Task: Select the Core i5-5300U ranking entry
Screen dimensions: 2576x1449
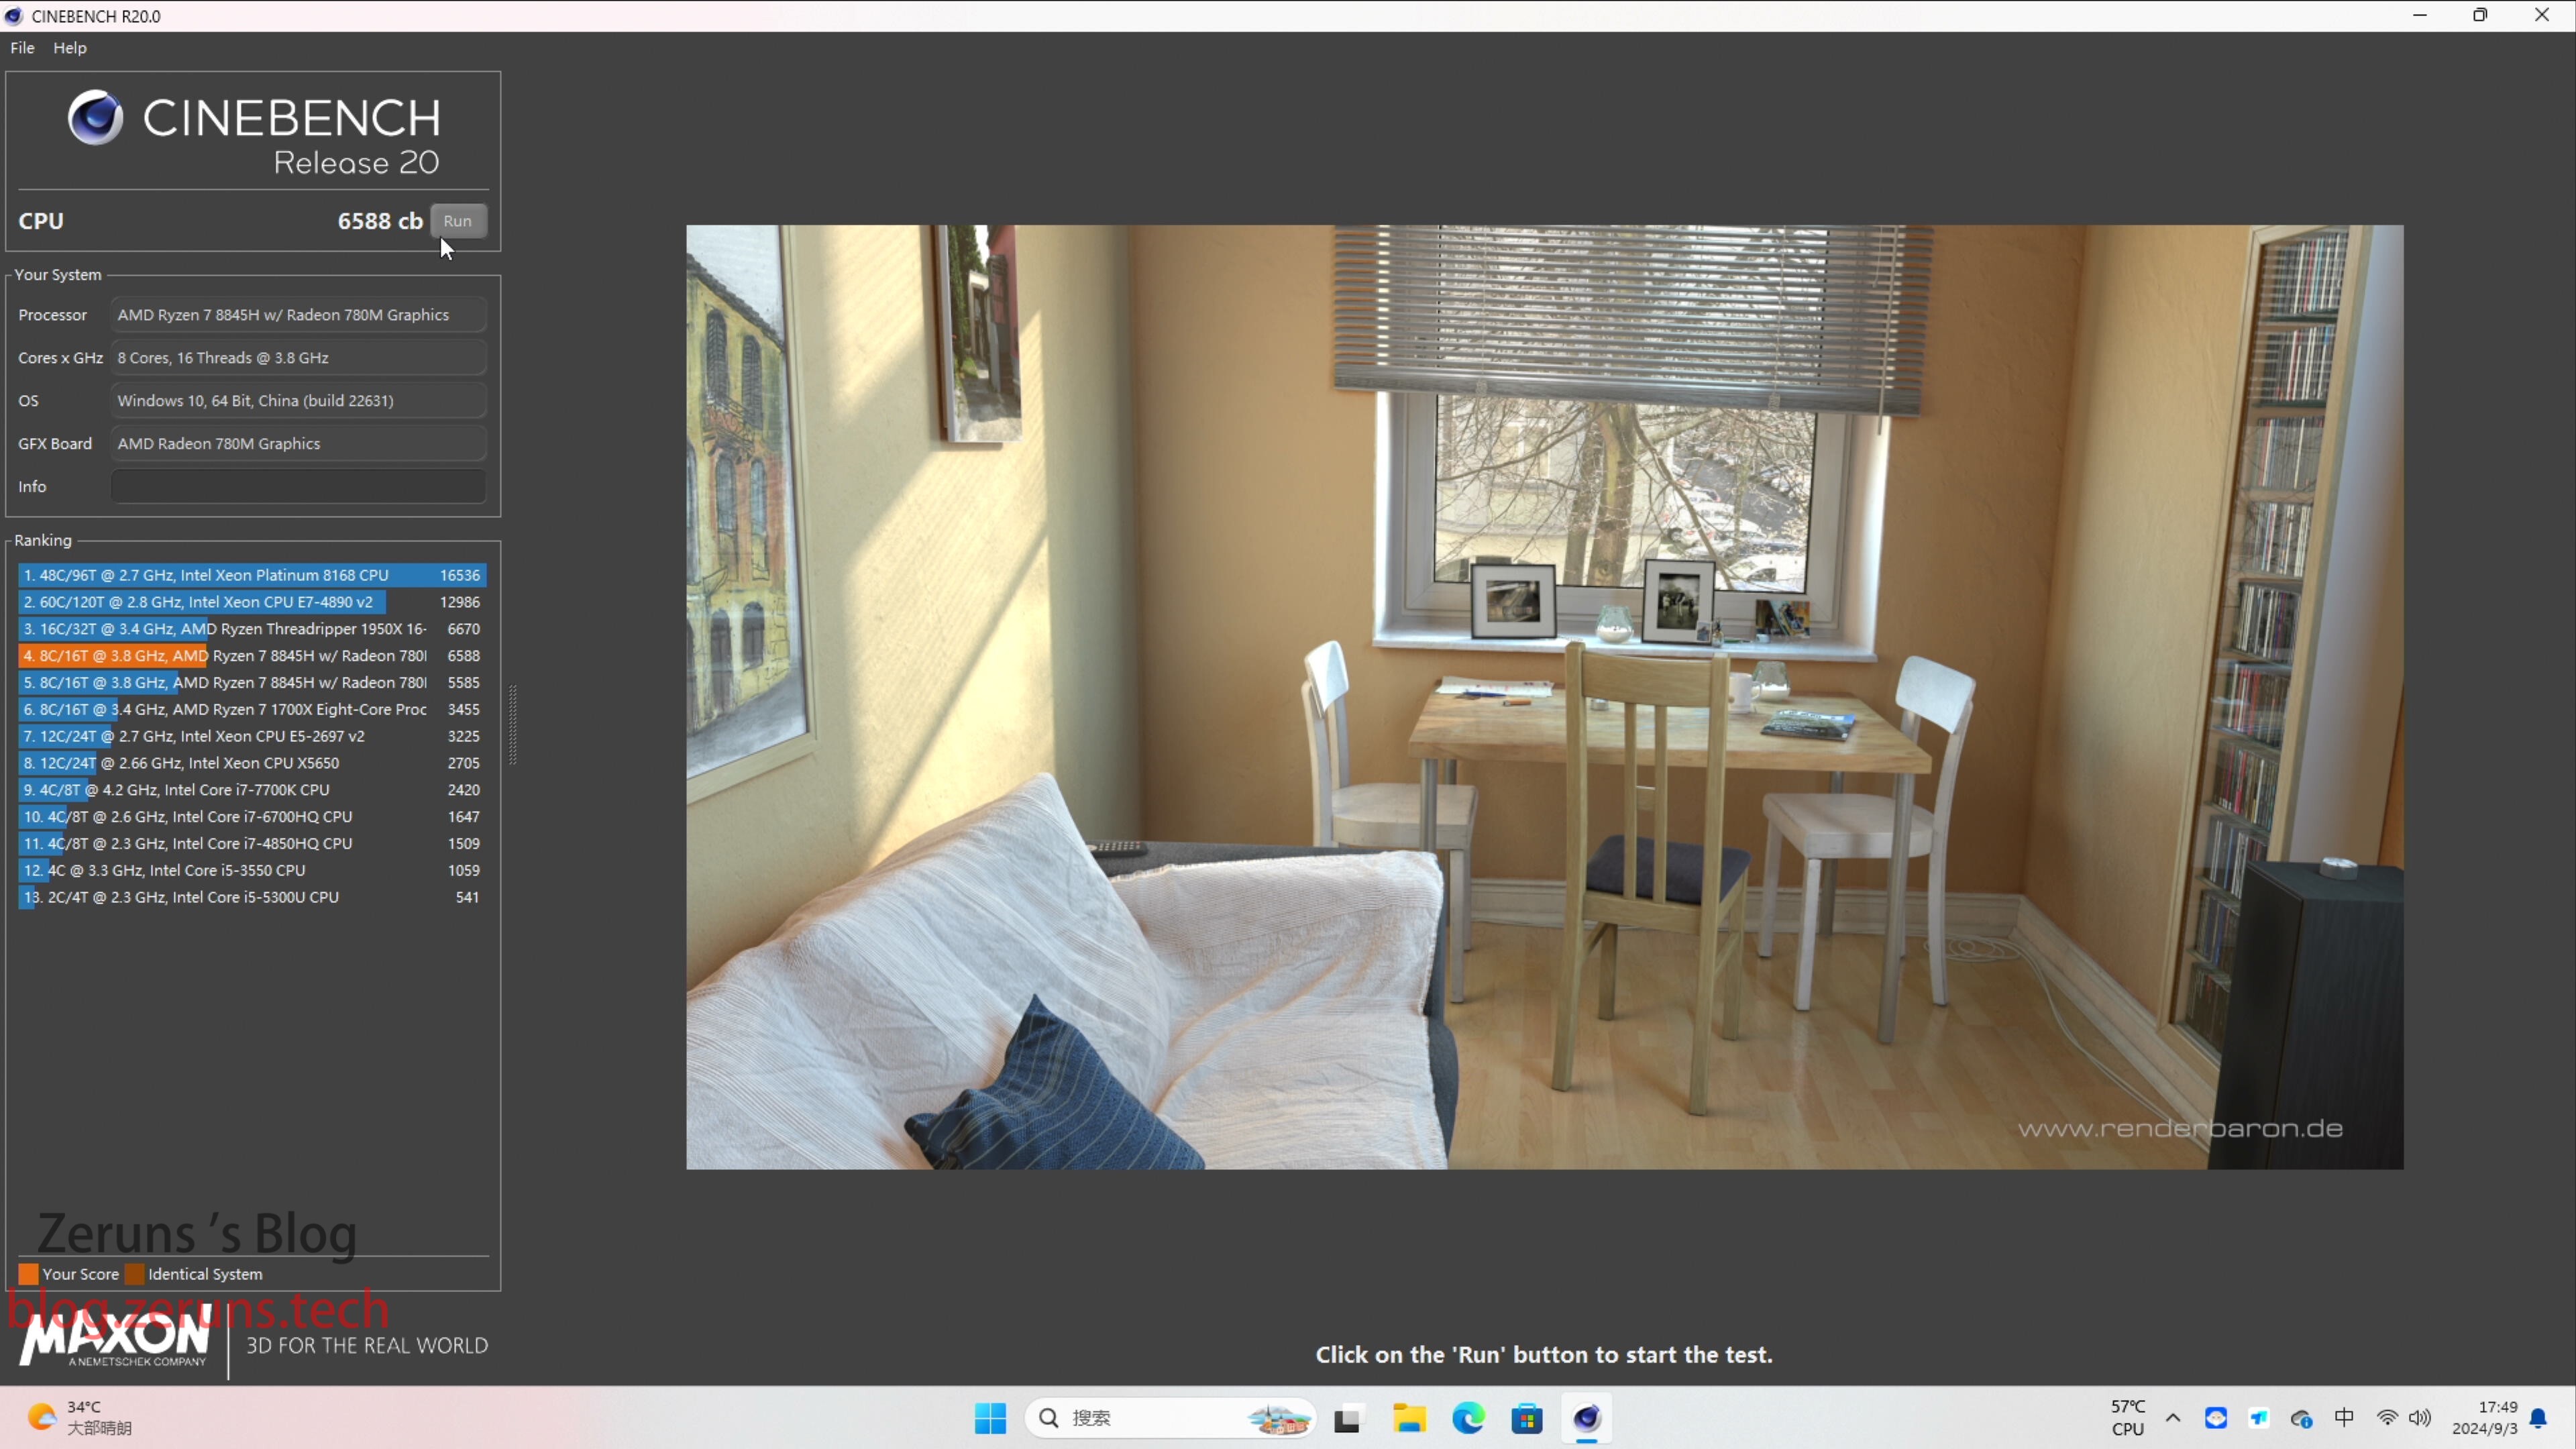Action: tap(251, 897)
